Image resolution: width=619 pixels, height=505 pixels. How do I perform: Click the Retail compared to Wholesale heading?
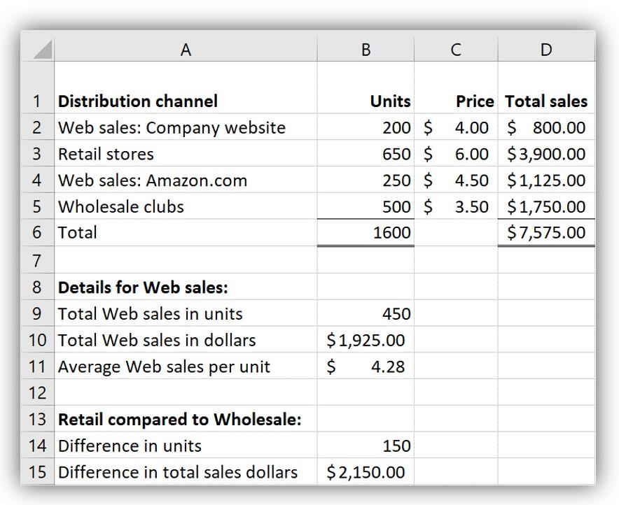179,420
